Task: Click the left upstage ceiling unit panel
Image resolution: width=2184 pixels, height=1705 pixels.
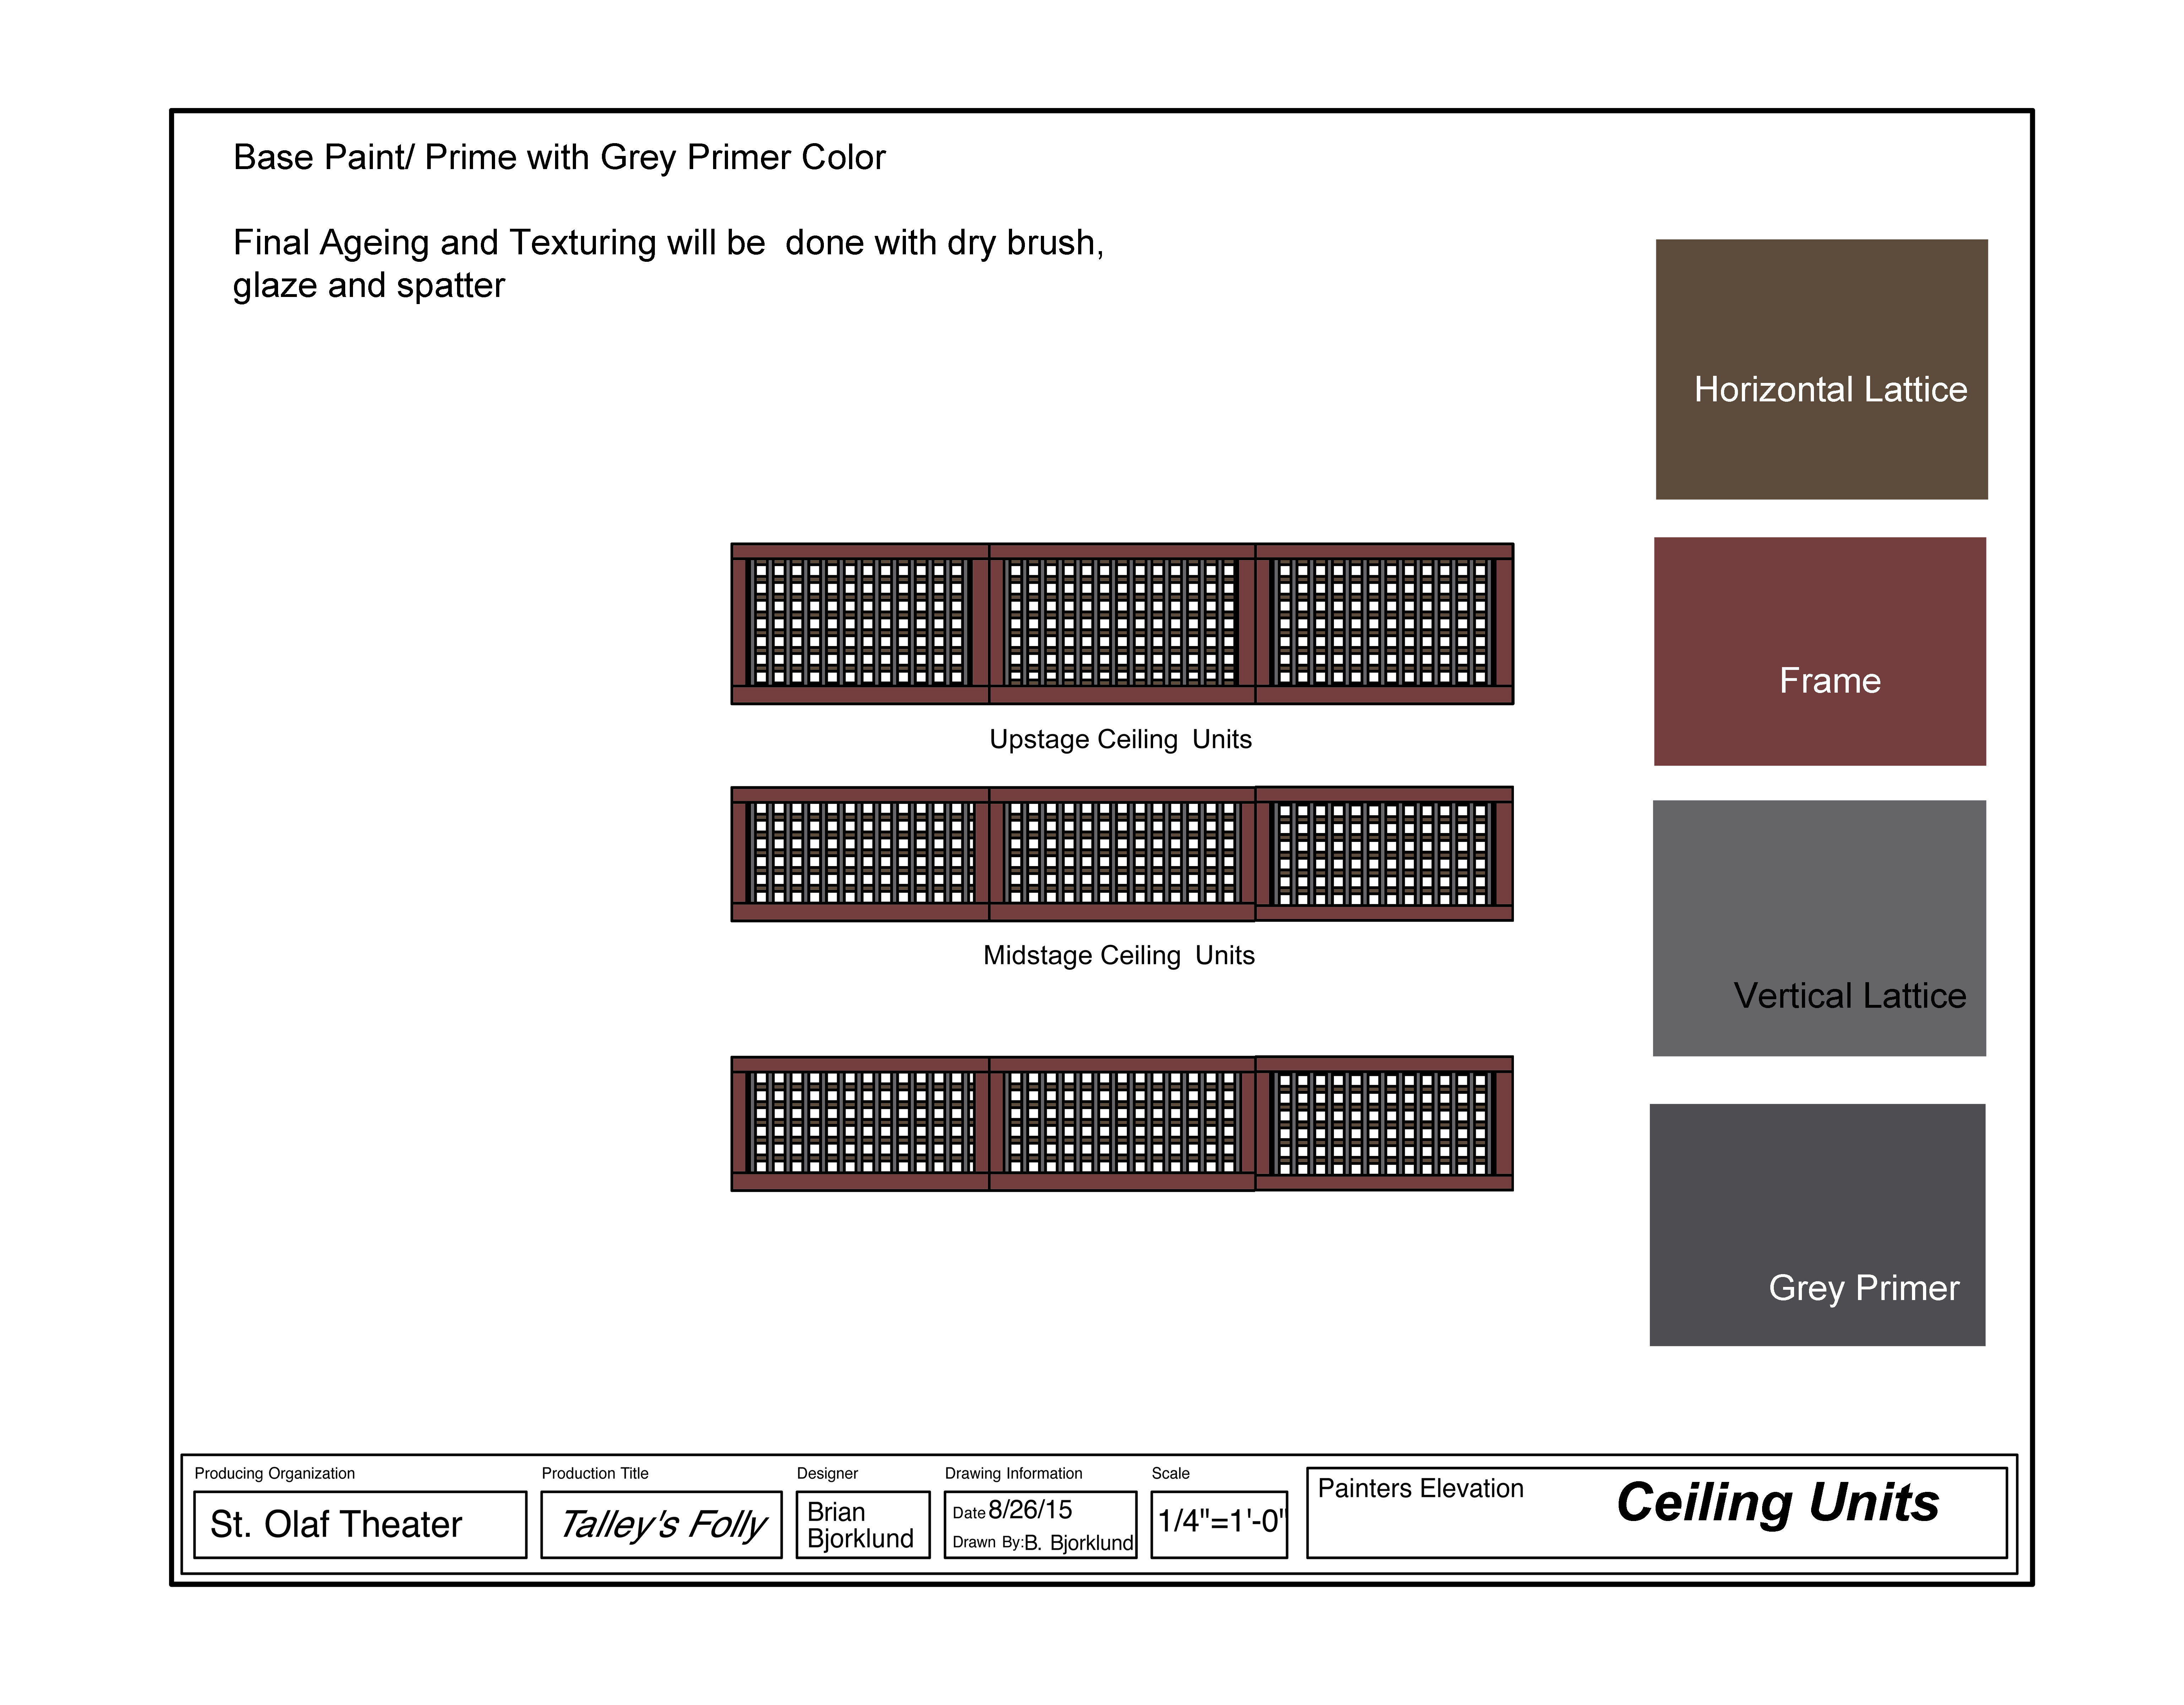Action: point(860,623)
